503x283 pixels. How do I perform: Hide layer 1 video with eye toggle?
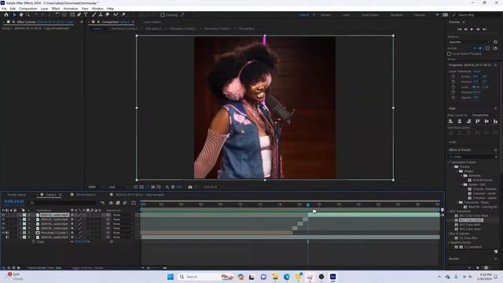click(x=3, y=215)
